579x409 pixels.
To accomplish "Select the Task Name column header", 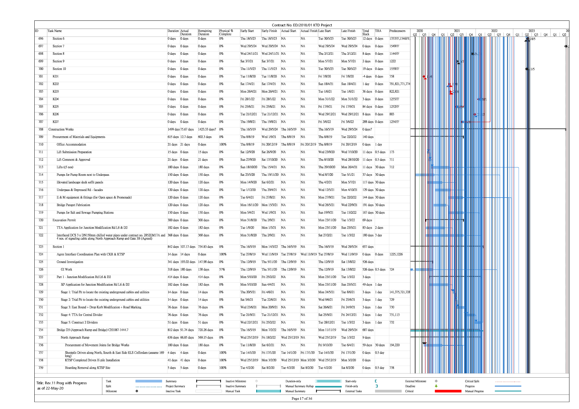I will 55,31.
